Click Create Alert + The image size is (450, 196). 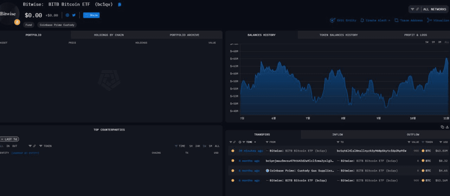(375, 20)
